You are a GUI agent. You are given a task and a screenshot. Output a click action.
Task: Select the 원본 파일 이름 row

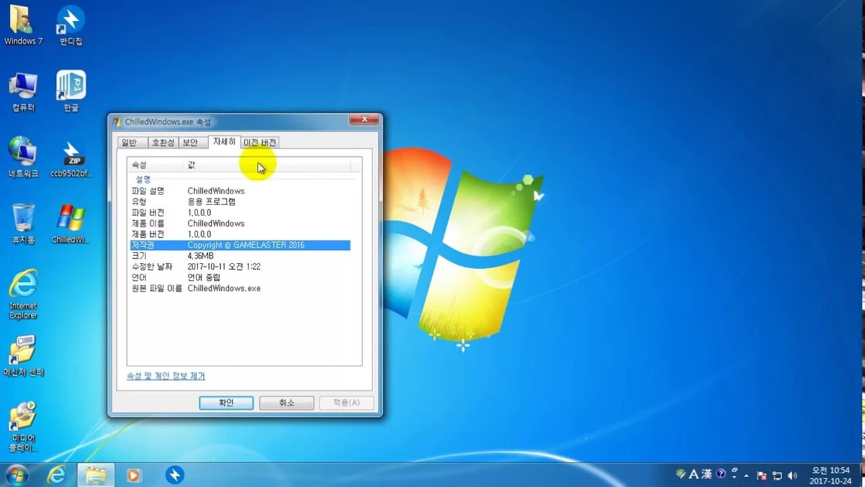(x=240, y=288)
